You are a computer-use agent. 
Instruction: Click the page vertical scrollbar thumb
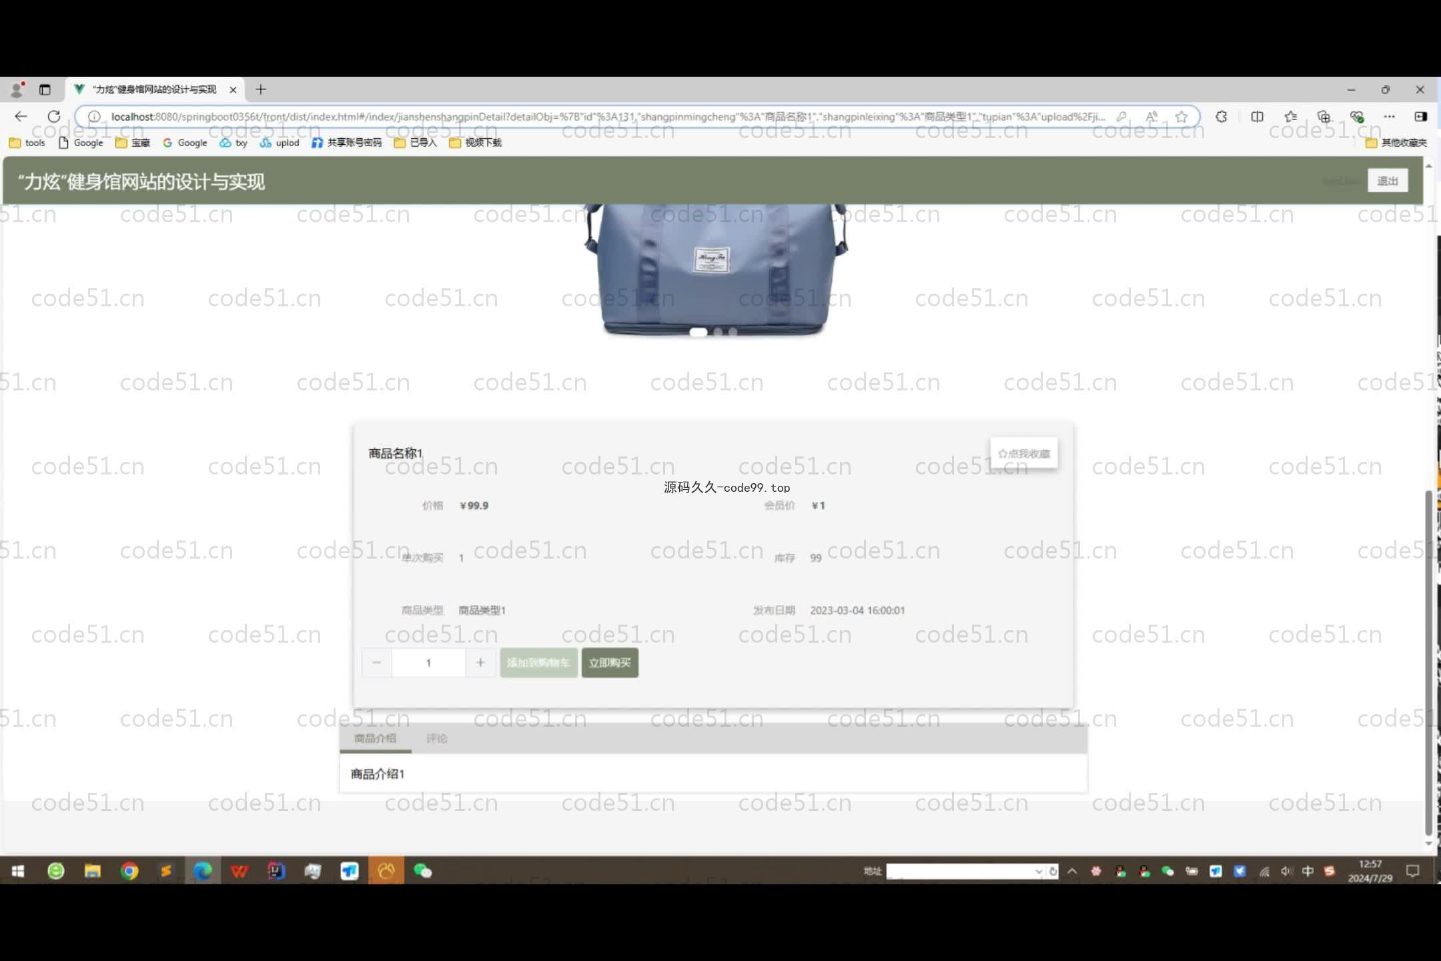tap(1428, 663)
